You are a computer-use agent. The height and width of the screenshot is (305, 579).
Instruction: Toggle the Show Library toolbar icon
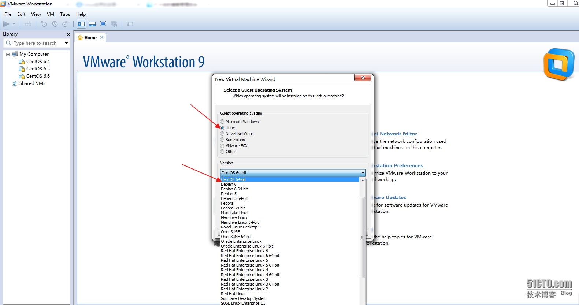(x=81, y=24)
